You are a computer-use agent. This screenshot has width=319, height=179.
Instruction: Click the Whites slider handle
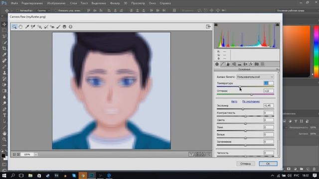pyautogui.click(x=245, y=138)
